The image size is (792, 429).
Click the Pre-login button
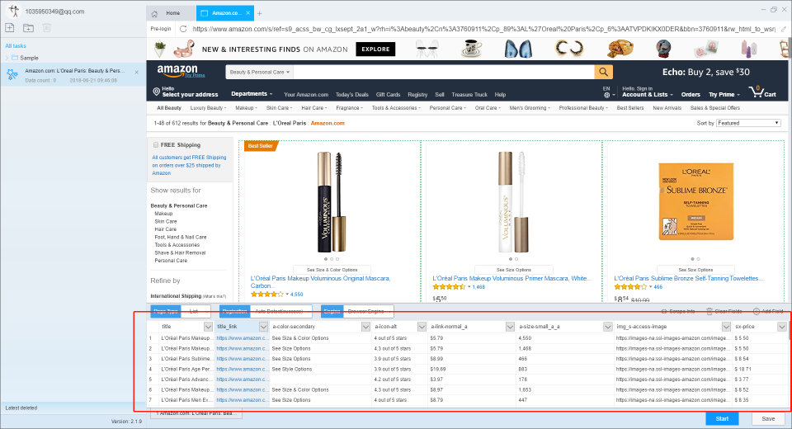[161, 29]
